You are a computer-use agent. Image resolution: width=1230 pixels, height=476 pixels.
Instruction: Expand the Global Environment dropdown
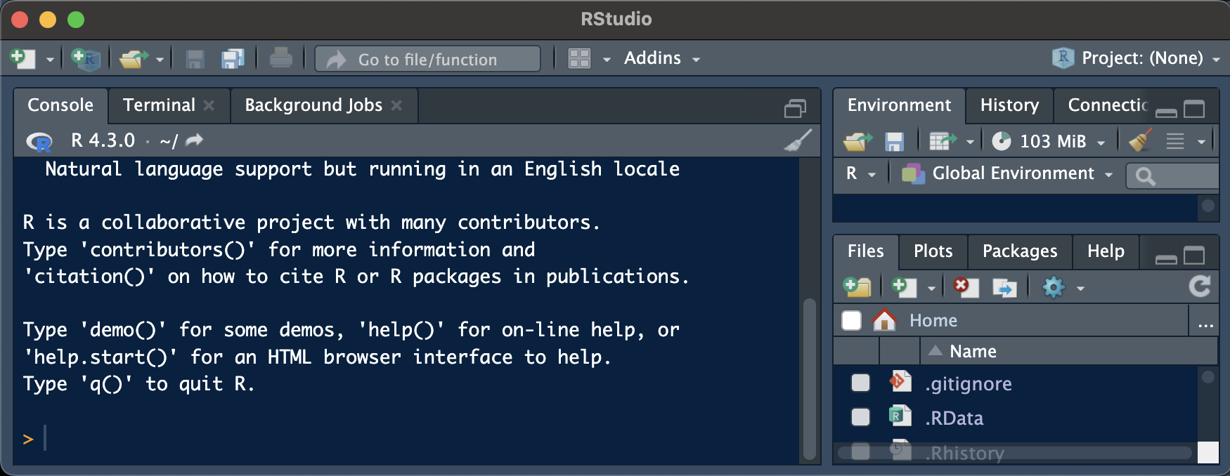(1007, 173)
